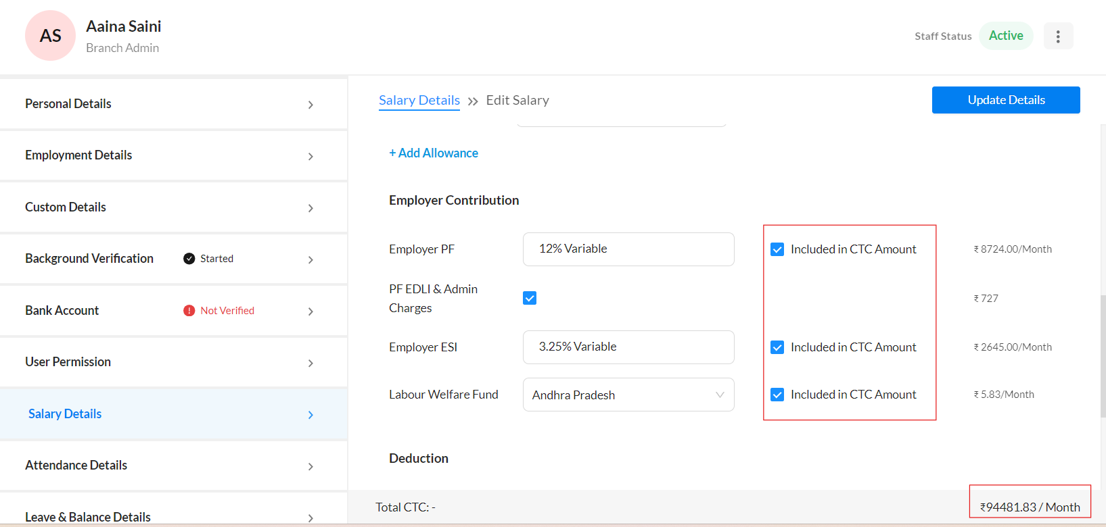Toggle Employer ESI Included in CTC checkbox
The width and height of the screenshot is (1106, 527).
click(777, 347)
